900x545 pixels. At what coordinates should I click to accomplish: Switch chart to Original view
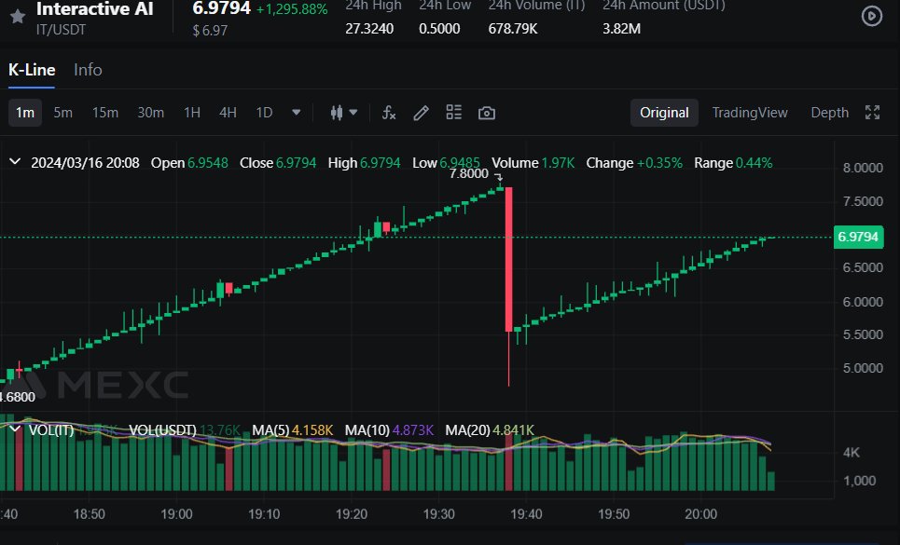(664, 113)
